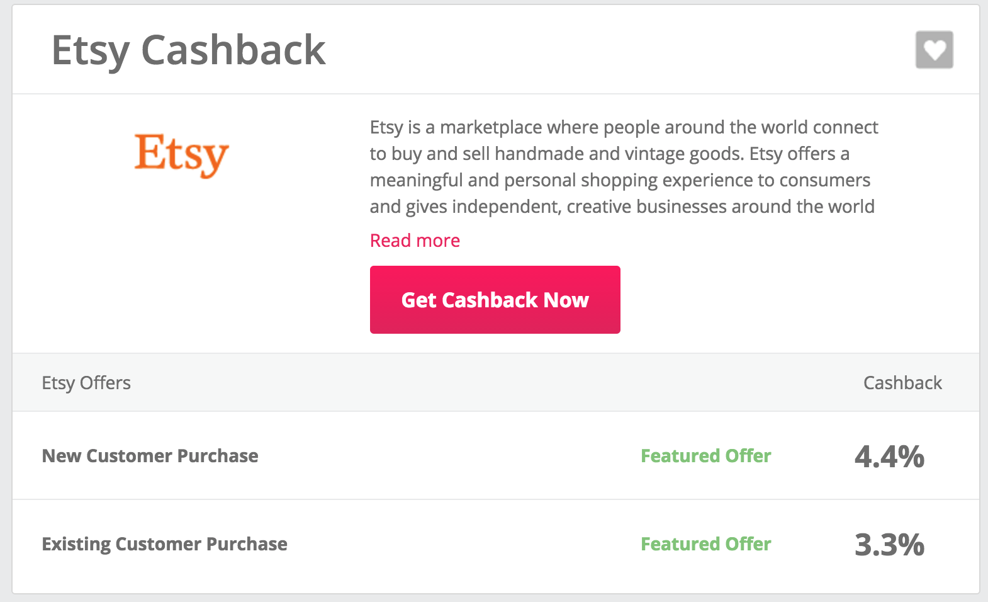
Task: Click the 3.3% cashback rate
Action: [889, 545]
